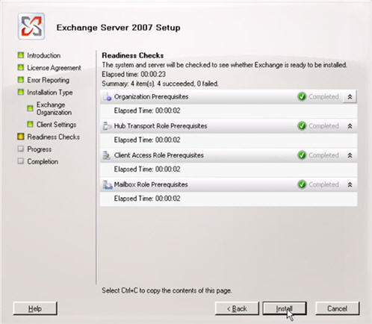Click the green check on Hub Transport row
Screen dimensions: 372x324
[x=302, y=126]
